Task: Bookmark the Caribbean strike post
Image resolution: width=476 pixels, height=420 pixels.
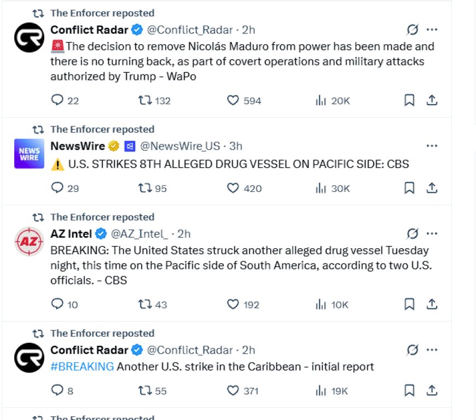Action: [x=409, y=390]
